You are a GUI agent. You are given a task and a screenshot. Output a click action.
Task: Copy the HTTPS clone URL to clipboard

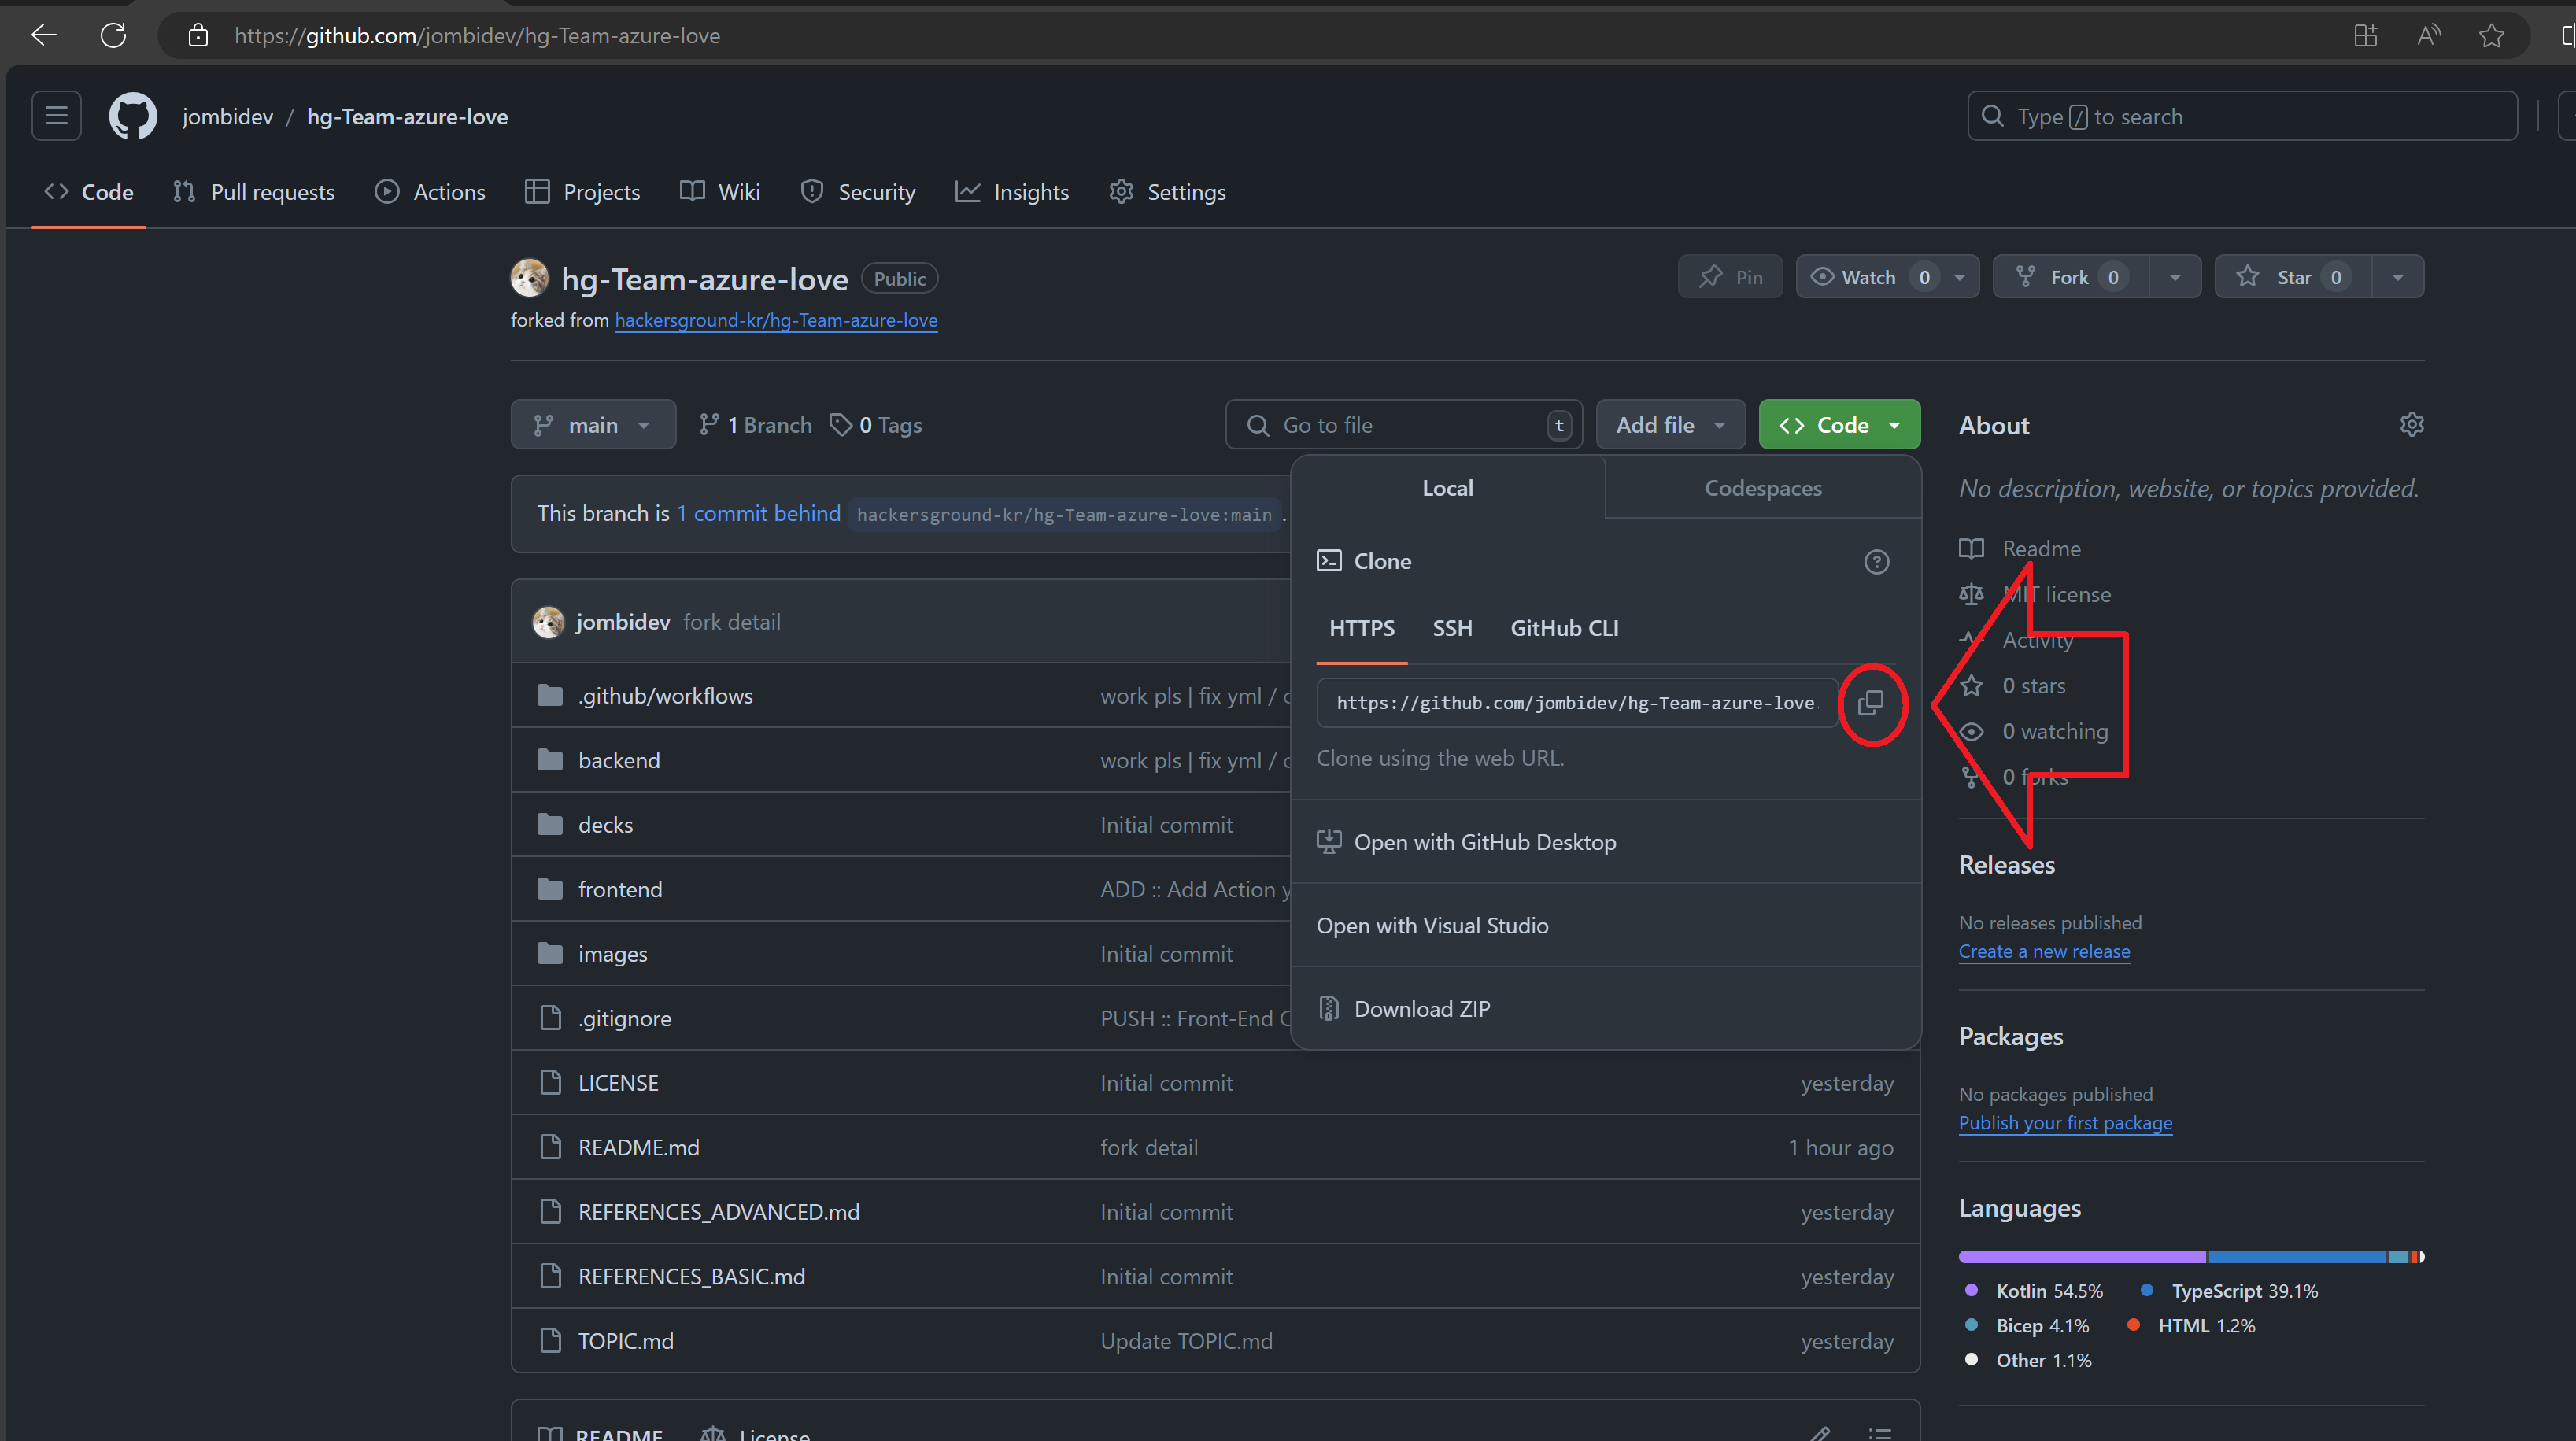click(1870, 703)
